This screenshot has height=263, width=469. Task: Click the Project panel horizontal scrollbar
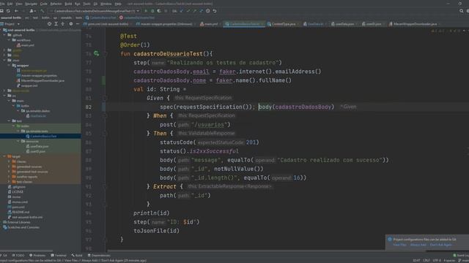(x=27, y=251)
